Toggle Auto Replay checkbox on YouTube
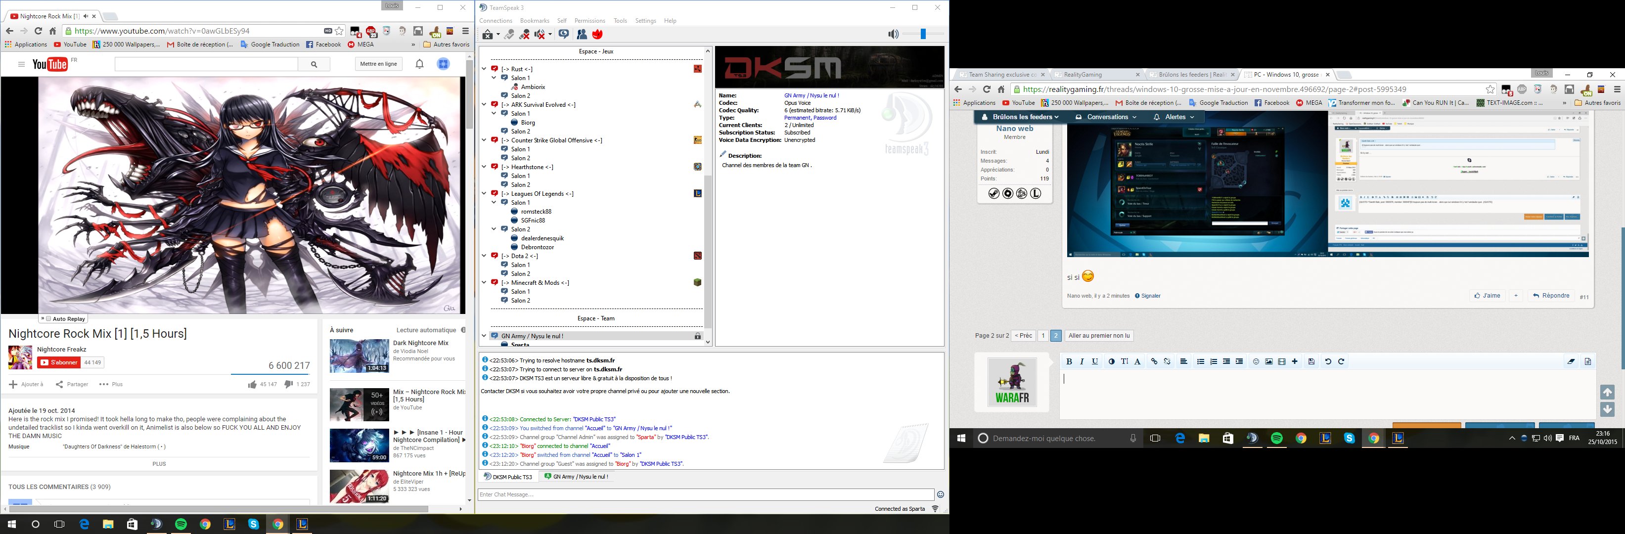This screenshot has height=534, width=1625. coord(48,319)
